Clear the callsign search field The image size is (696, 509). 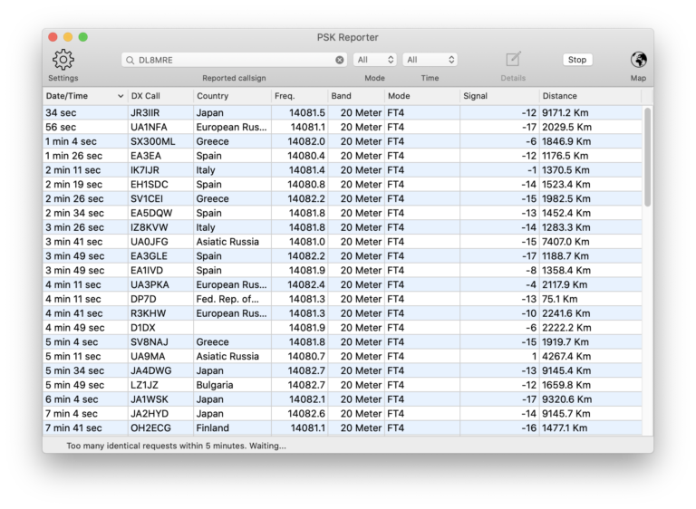pos(340,60)
